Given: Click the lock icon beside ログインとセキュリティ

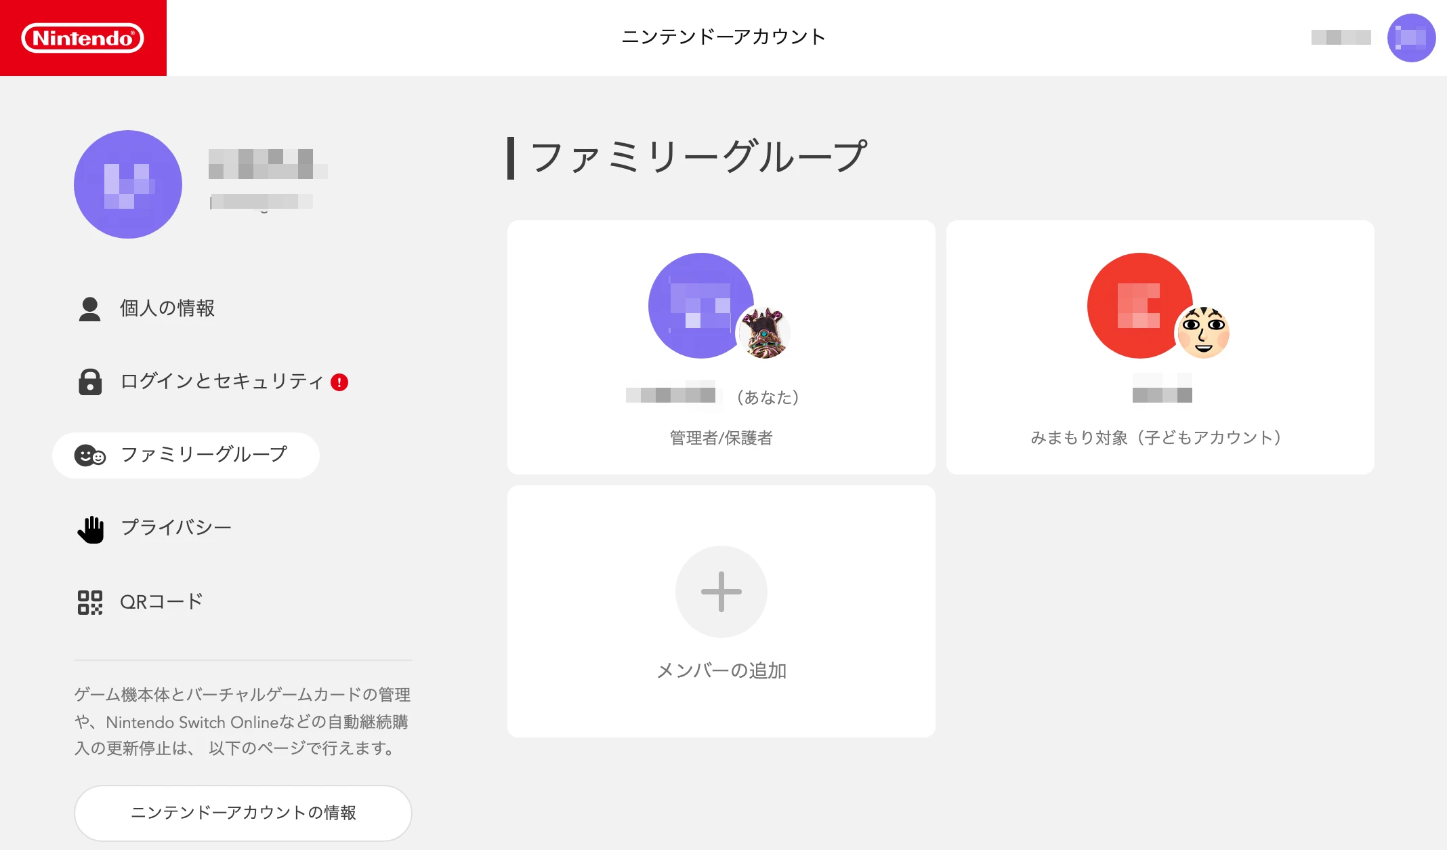Looking at the screenshot, I should [x=90, y=382].
